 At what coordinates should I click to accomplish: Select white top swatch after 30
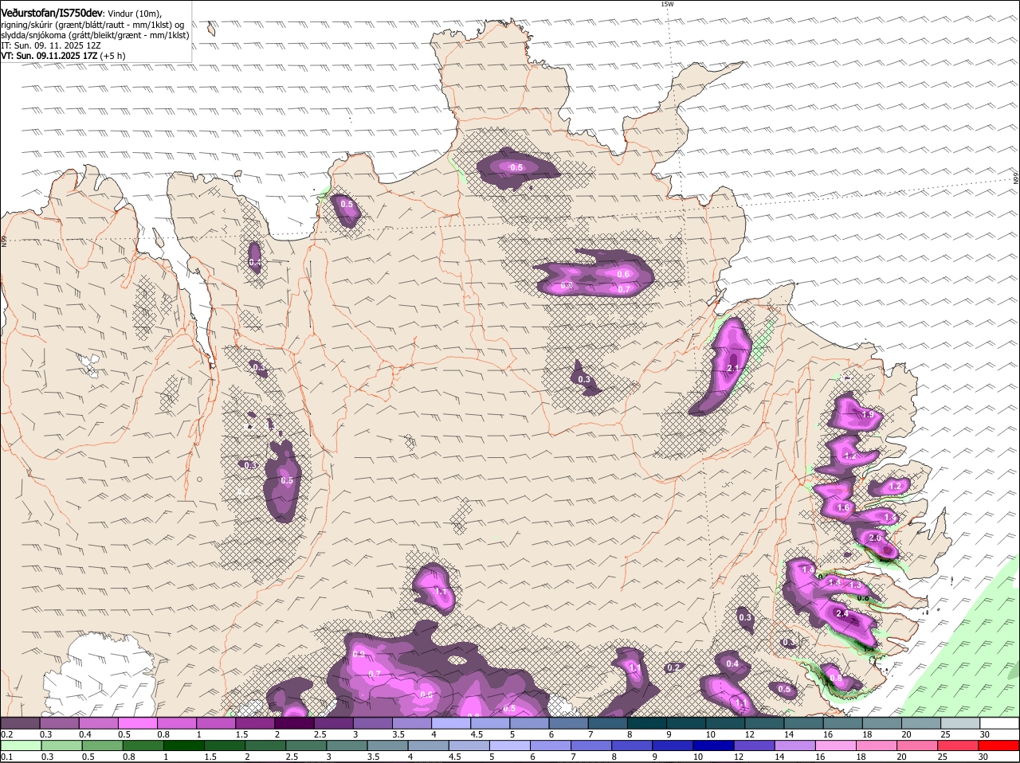pos(999,723)
